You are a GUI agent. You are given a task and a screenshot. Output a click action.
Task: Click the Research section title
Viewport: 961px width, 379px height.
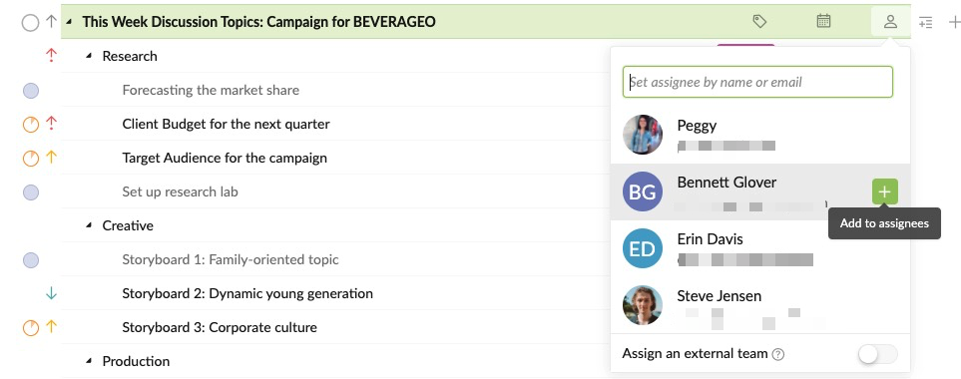pos(130,56)
